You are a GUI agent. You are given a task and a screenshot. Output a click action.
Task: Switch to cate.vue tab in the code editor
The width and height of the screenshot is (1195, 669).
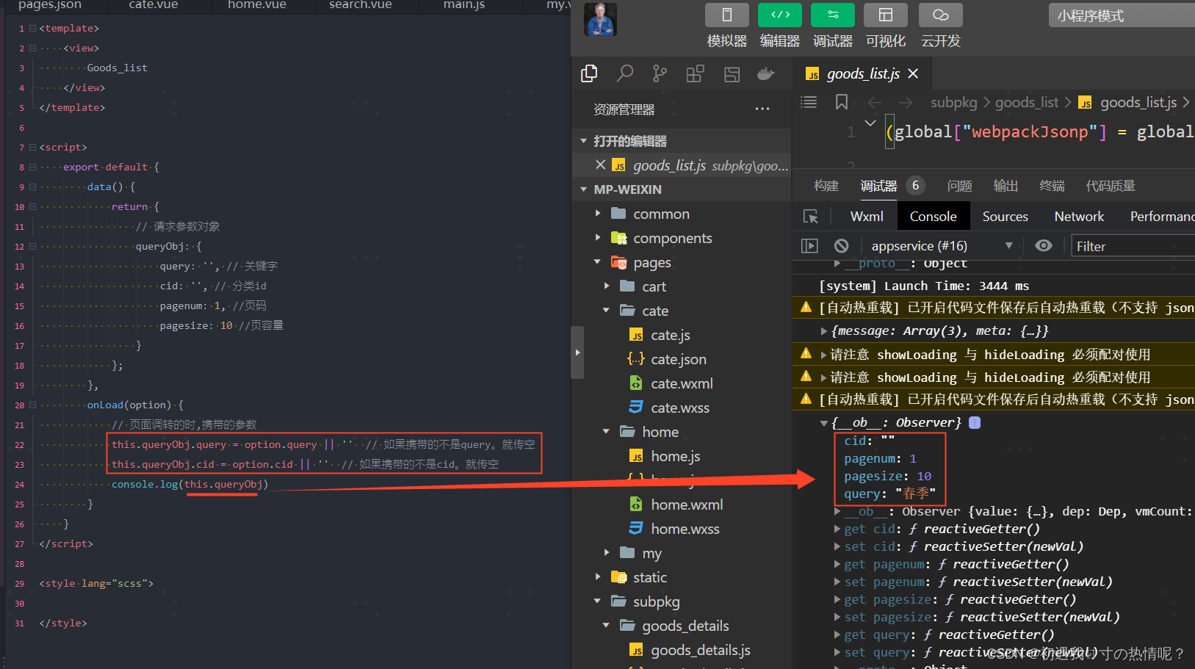pos(154,5)
